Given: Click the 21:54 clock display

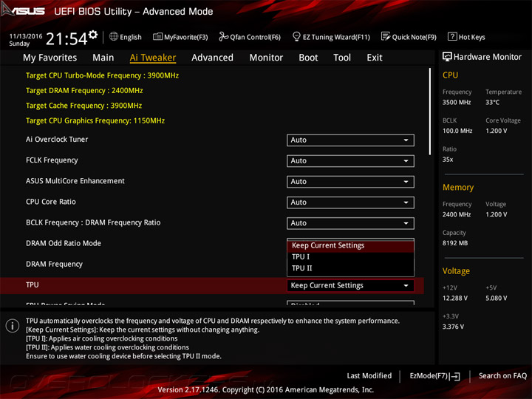Looking at the screenshot, I should coord(66,38).
